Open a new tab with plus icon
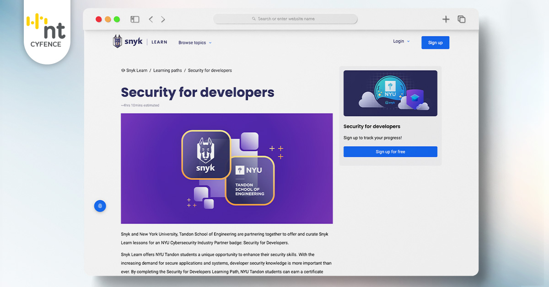549x287 pixels. click(x=446, y=19)
